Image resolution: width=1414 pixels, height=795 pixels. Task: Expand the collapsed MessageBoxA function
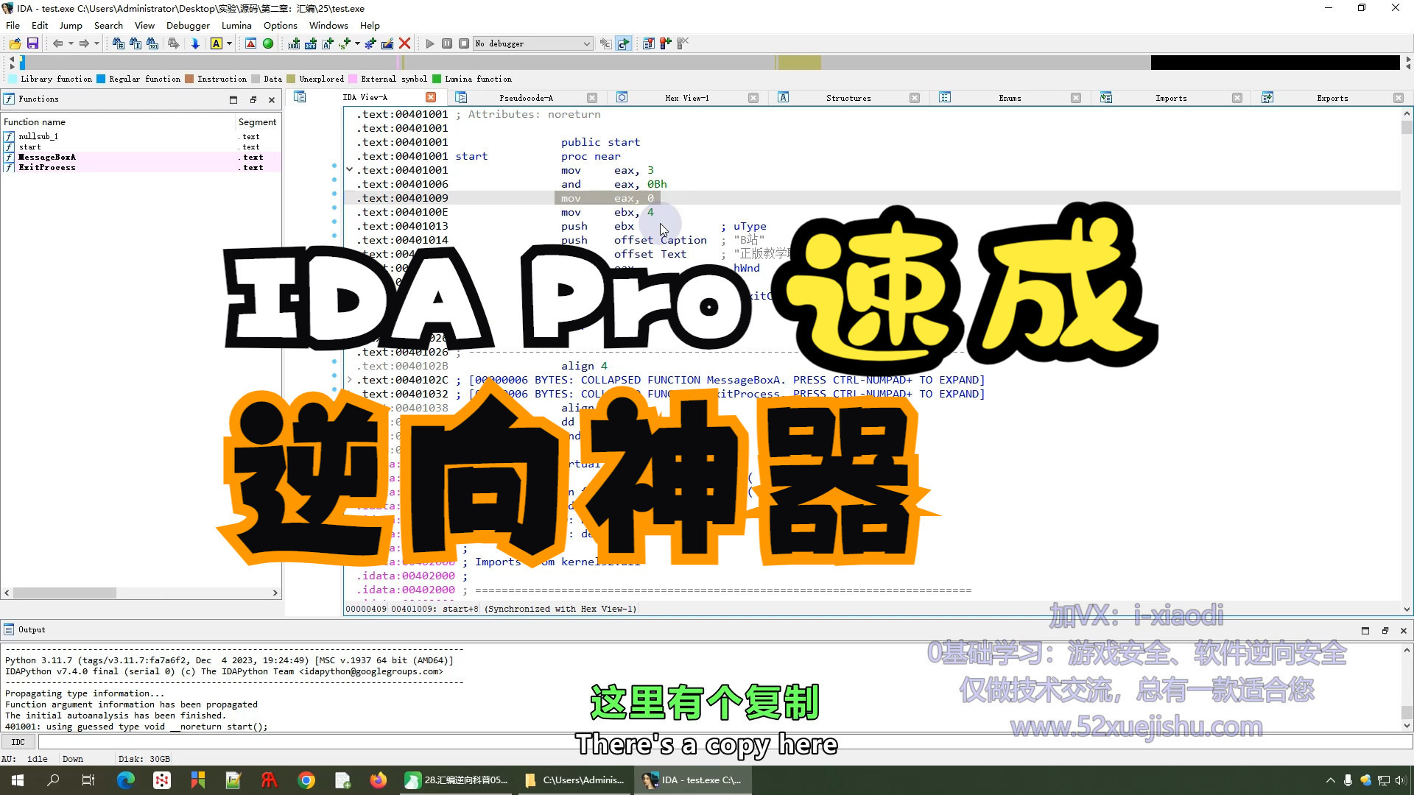click(350, 380)
